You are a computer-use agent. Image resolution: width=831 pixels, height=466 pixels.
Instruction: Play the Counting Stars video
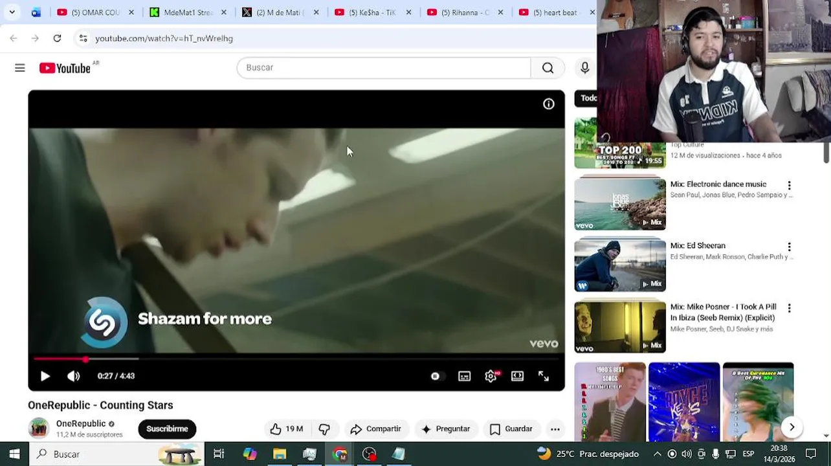(45, 376)
